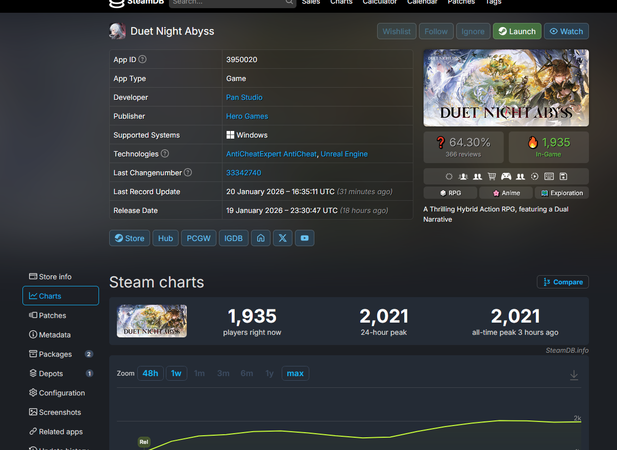Click the chart download arrow icon
Screen dimensions: 617x450
click(x=574, y=375)
